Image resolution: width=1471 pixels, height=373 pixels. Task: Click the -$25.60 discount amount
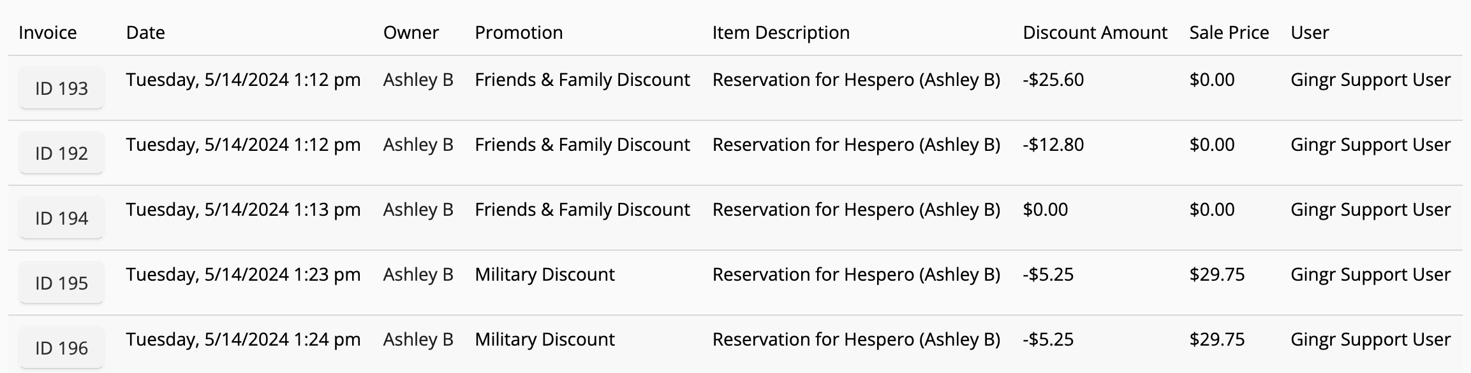(x=1053, y=80)
